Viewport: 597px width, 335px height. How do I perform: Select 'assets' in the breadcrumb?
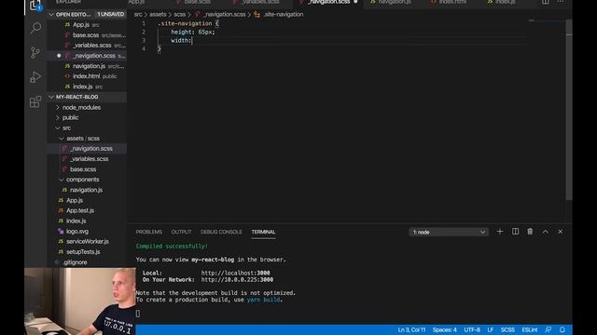coord(158,15)
